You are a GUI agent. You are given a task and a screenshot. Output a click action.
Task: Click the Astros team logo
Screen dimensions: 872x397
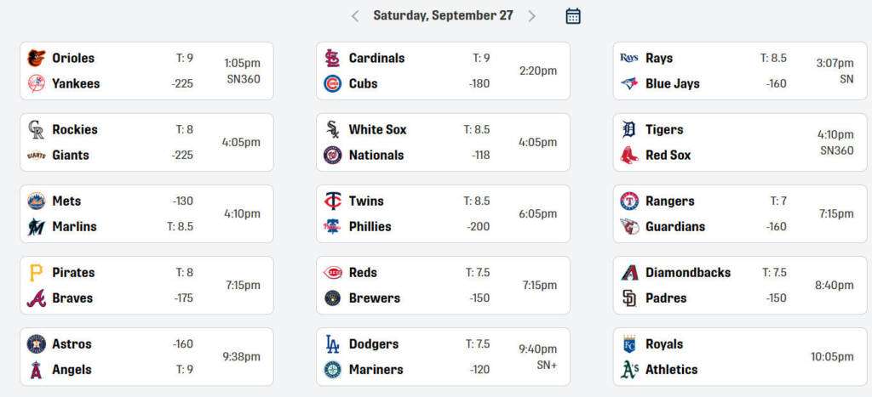coord(36,343)
